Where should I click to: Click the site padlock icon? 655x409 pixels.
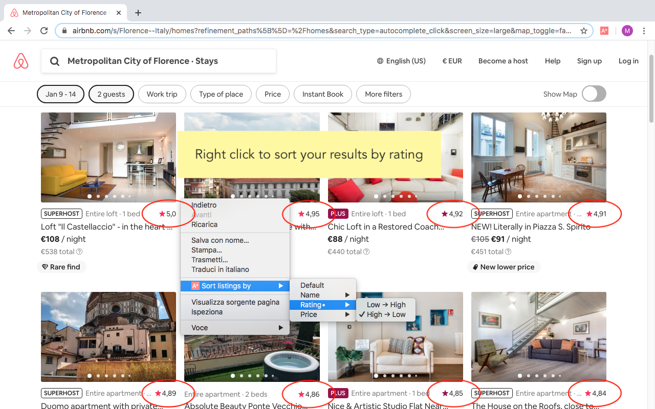pyautogui.click(x=64, y=31)
